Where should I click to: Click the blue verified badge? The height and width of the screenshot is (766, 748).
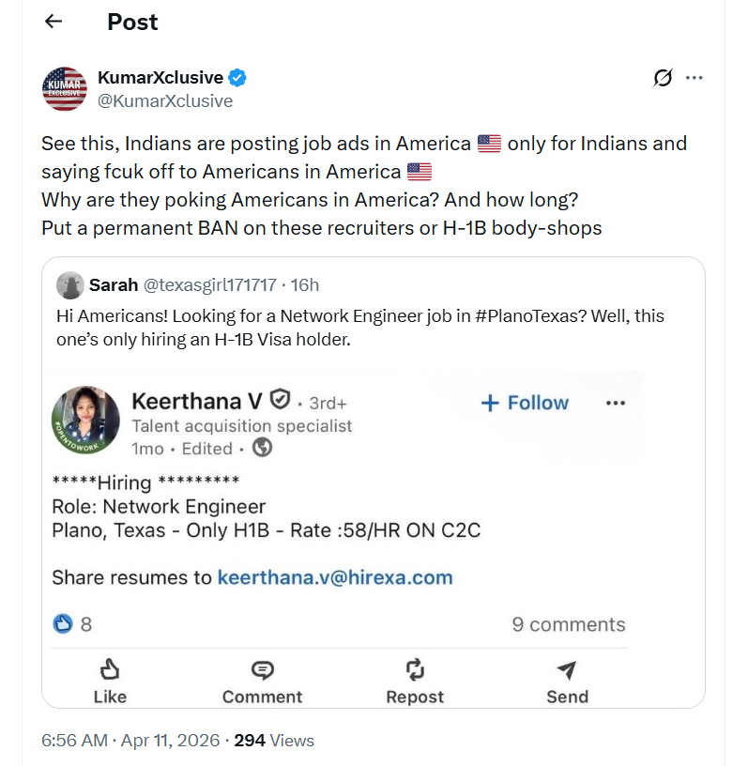point(239,77)
